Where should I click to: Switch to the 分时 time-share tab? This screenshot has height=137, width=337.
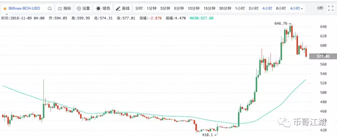pos(139,9)
